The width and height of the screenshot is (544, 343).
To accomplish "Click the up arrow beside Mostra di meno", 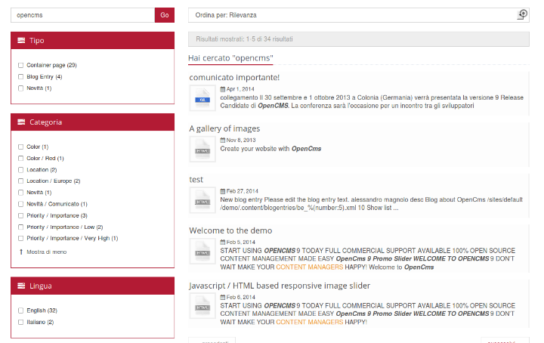I will 21,252.
